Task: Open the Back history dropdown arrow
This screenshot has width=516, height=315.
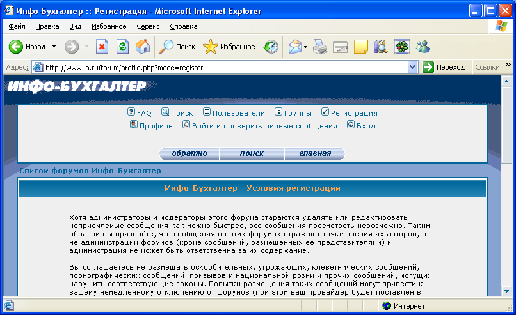Action: coord(54,47)
